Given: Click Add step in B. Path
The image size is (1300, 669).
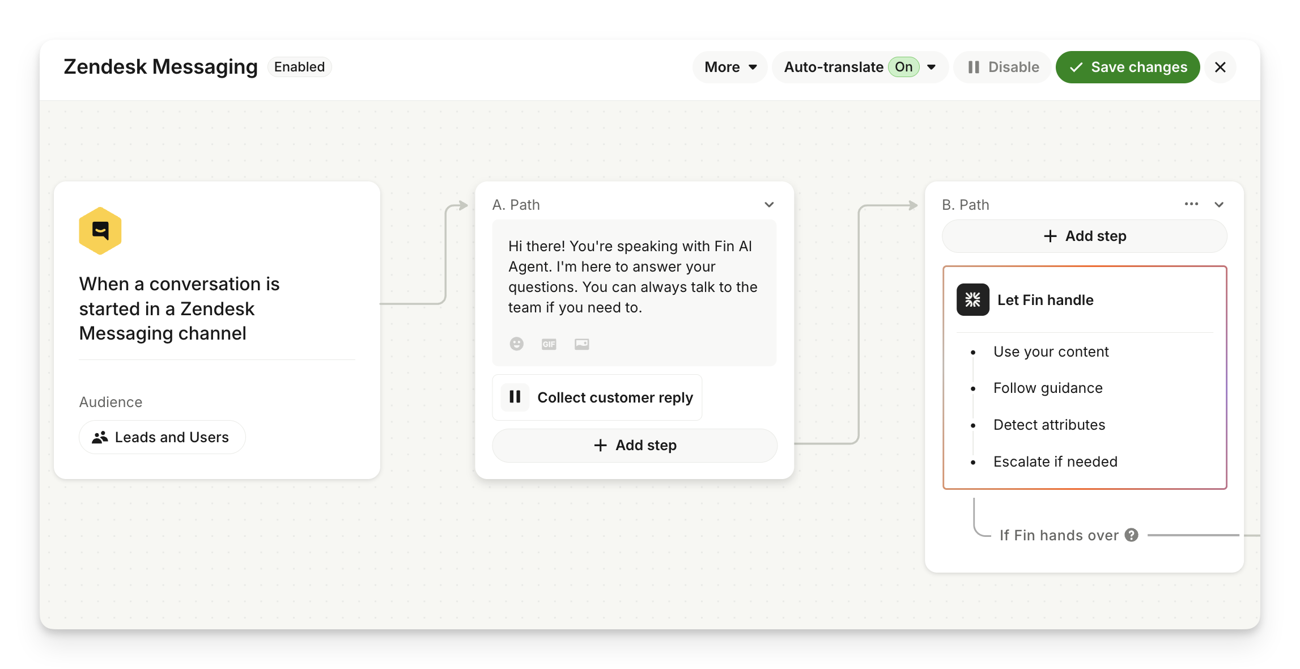Looking at the screenshot, I should click(x=1084, y=236).
